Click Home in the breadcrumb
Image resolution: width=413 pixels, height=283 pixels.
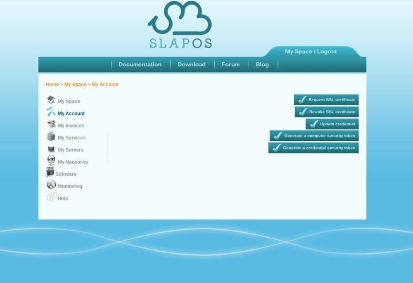pos(52,85)
